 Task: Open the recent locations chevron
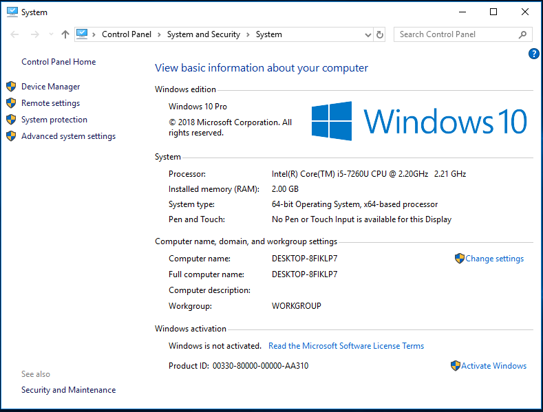[x=51, y=34]
